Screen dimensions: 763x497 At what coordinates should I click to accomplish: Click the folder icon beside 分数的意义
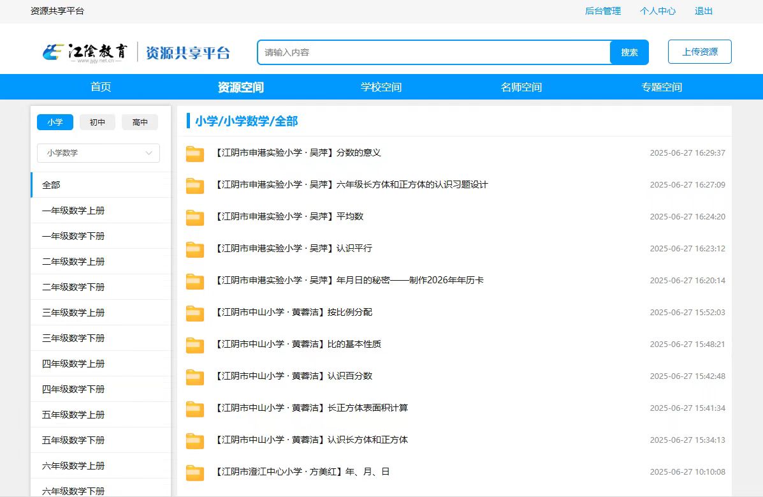tap(194, 154)
